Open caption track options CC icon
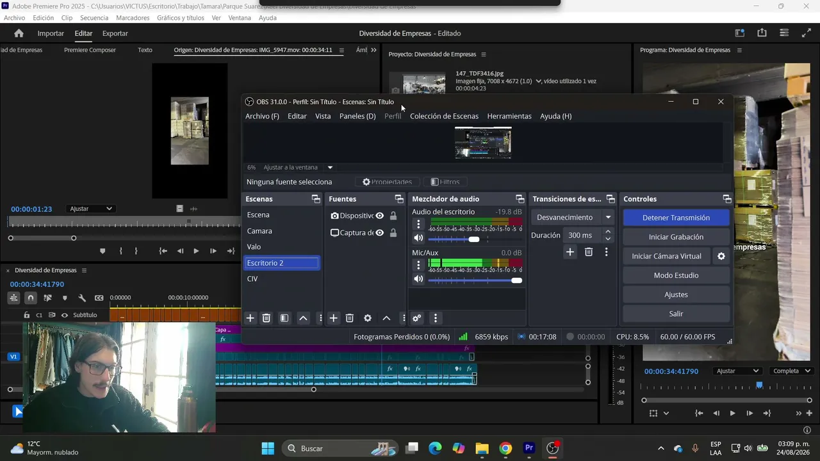 click(x=99, y=298)
